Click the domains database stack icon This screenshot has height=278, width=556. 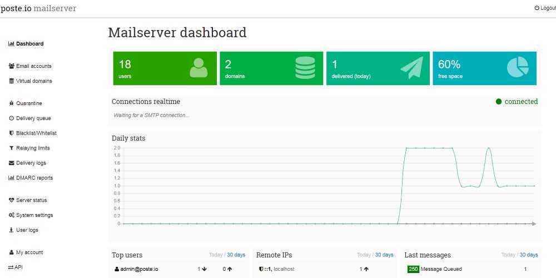pos(305,68)
